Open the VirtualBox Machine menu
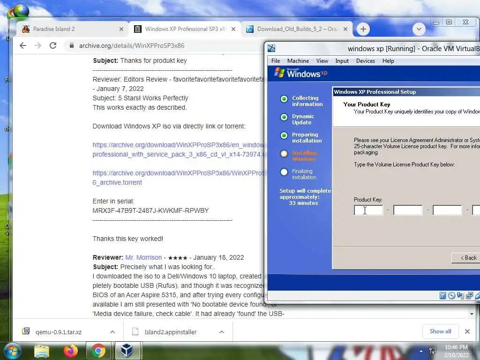The image size is (480, 360). coord(298,61)
